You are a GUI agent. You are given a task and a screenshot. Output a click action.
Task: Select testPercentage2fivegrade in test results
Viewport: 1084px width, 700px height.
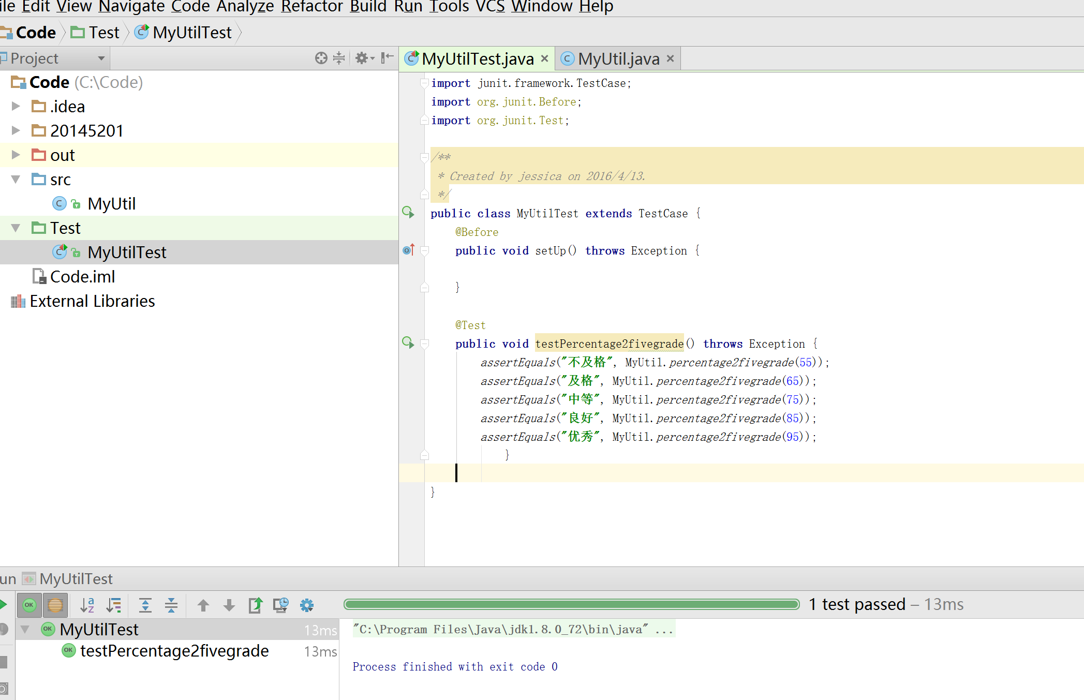pos(174,651)
